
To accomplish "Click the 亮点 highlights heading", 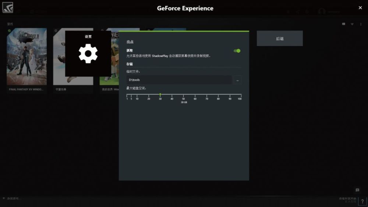I will pyautogui.click(x=130, y=42).
